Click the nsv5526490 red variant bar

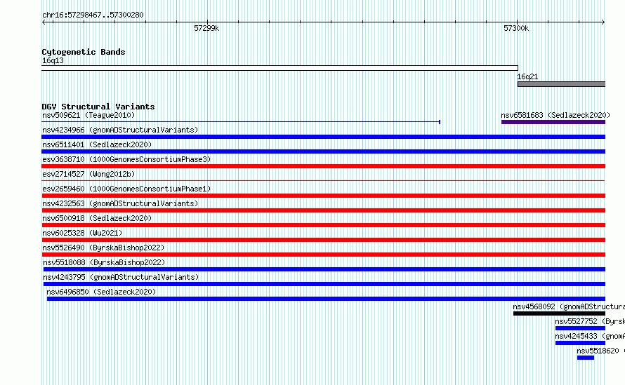pyautogui.click(x=323, y=255)
